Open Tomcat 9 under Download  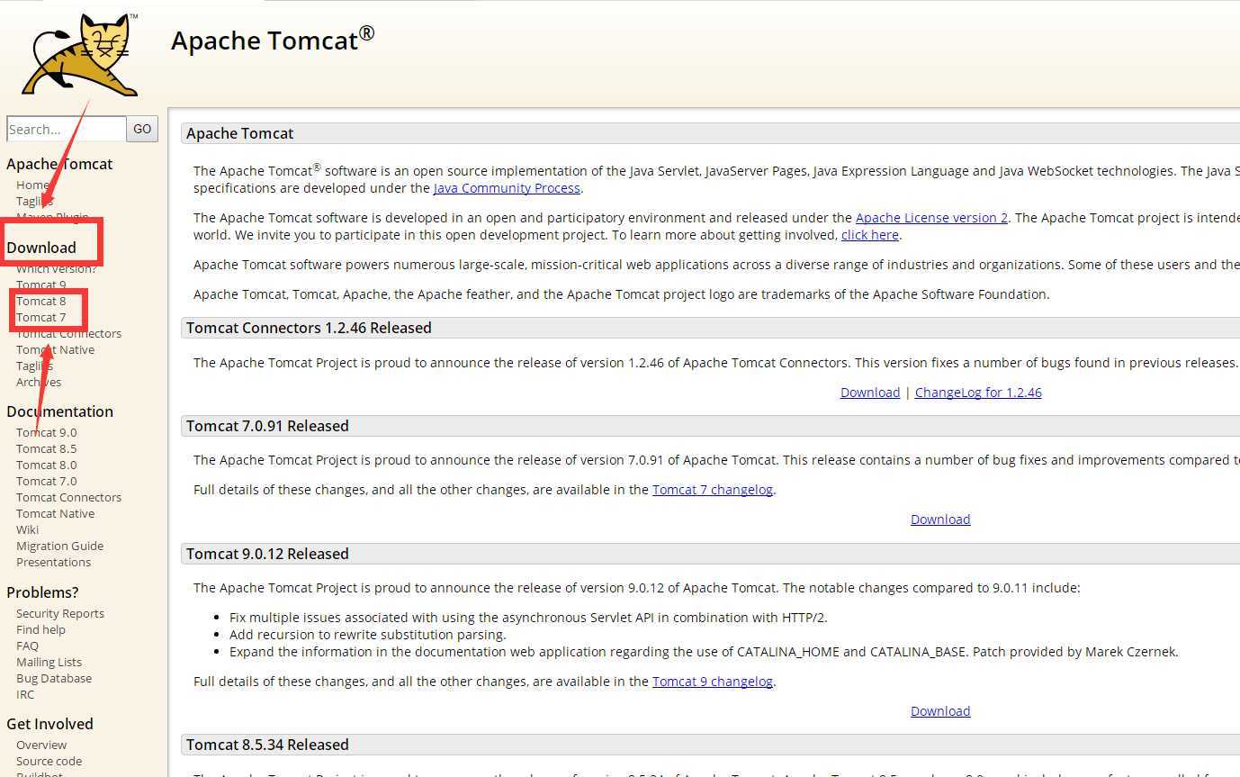click(x=40, y=285)
